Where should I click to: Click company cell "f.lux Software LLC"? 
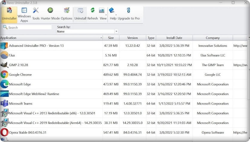coord(213,55)
